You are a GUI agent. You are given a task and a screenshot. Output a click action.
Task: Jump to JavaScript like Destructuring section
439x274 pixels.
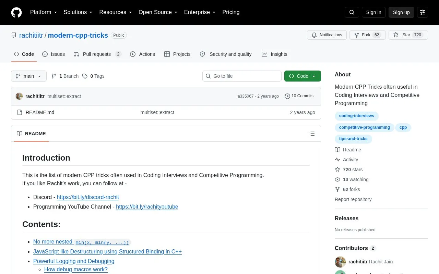107,251
